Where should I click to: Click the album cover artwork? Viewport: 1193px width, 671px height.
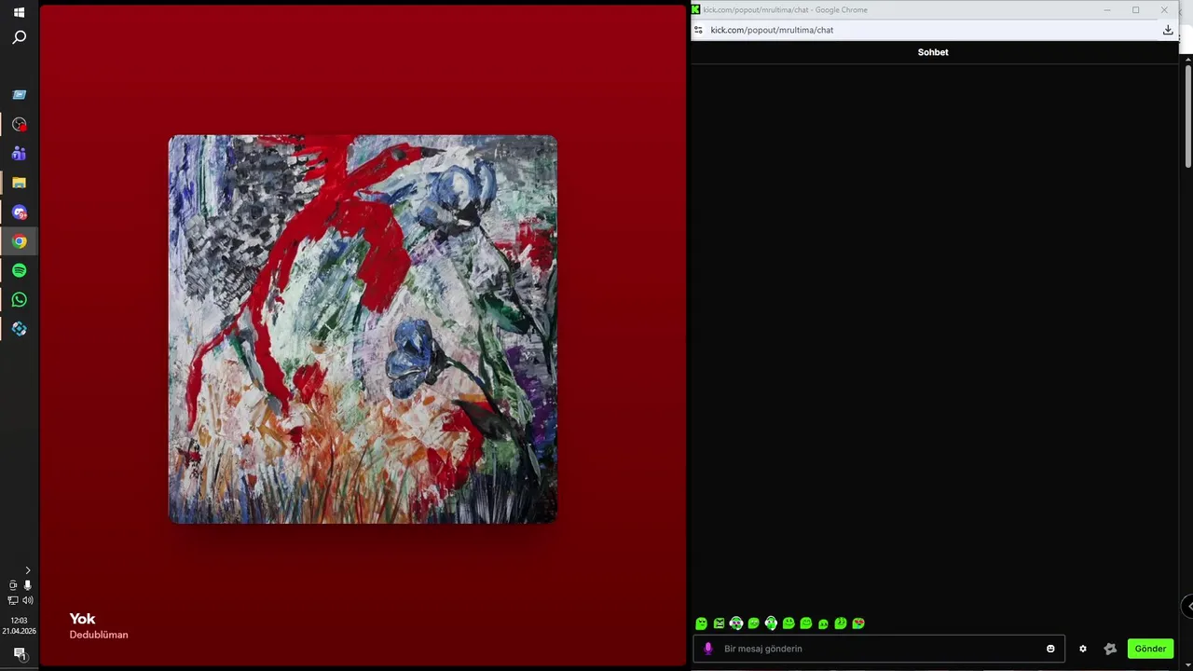coord(363,329)
